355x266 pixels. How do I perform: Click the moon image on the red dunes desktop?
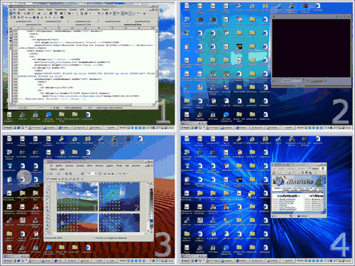tap(24, 177)
